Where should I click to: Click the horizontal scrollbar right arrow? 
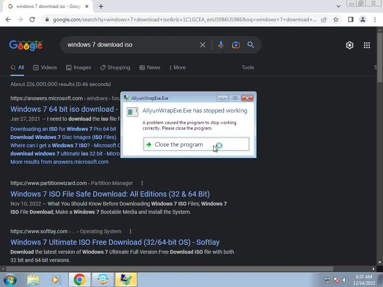(x=374, y=269)
